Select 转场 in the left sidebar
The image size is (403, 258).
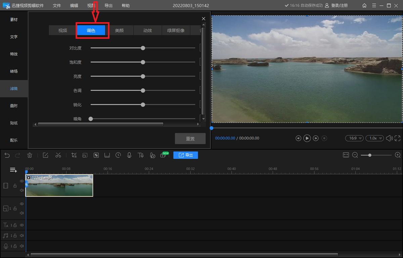14,71
